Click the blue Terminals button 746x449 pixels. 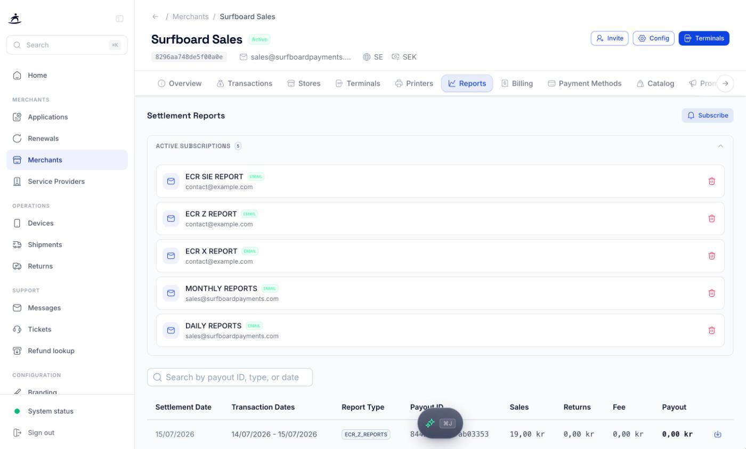pos(704,38)
